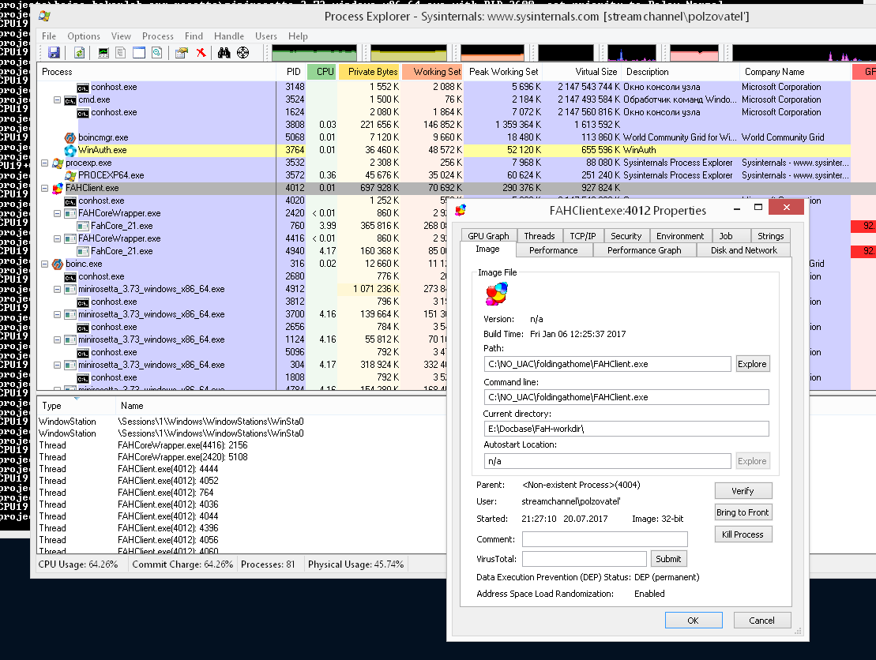Click the Refresh Now toolbar icon
Image resolution: width=876 pixels, height=660 pixels.
coord(79,52)
